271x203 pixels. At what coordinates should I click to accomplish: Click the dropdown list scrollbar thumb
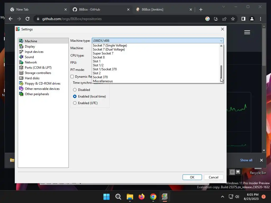click(221, 72)
